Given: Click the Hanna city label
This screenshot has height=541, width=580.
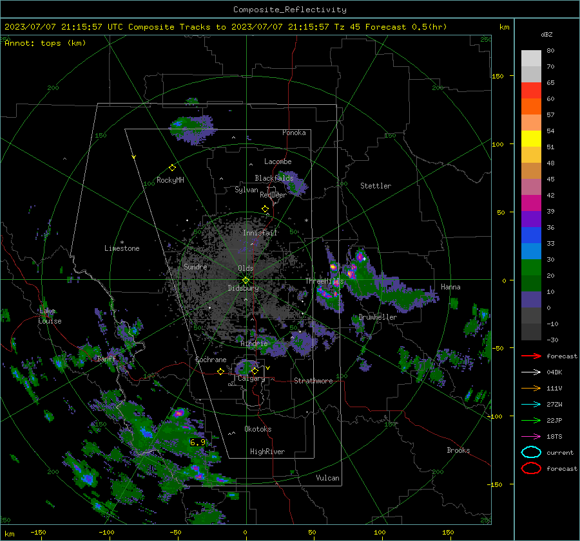Looking at the screenshot, I should pyautogui.click(x=450, y=287).
